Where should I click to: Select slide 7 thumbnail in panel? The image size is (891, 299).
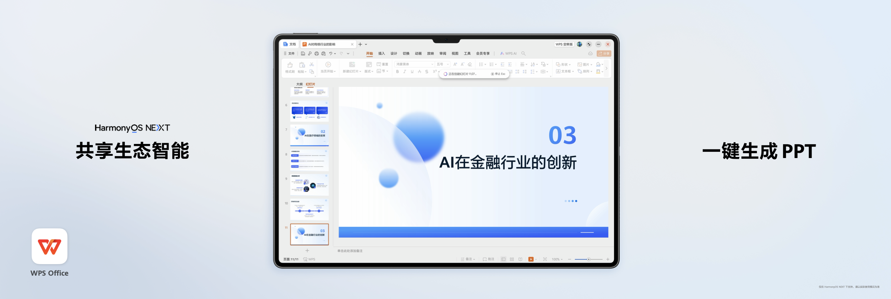pyautogui.click(x=309, y=135)
